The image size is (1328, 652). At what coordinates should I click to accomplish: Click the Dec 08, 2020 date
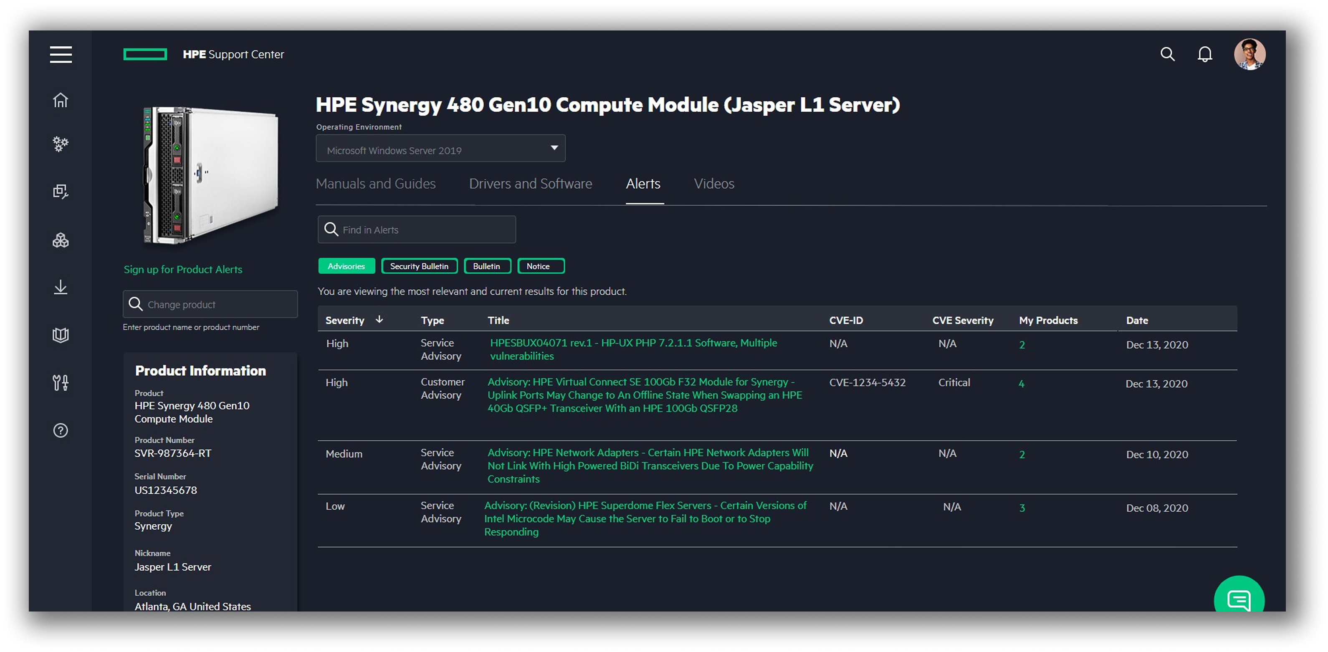(1157, 508)
